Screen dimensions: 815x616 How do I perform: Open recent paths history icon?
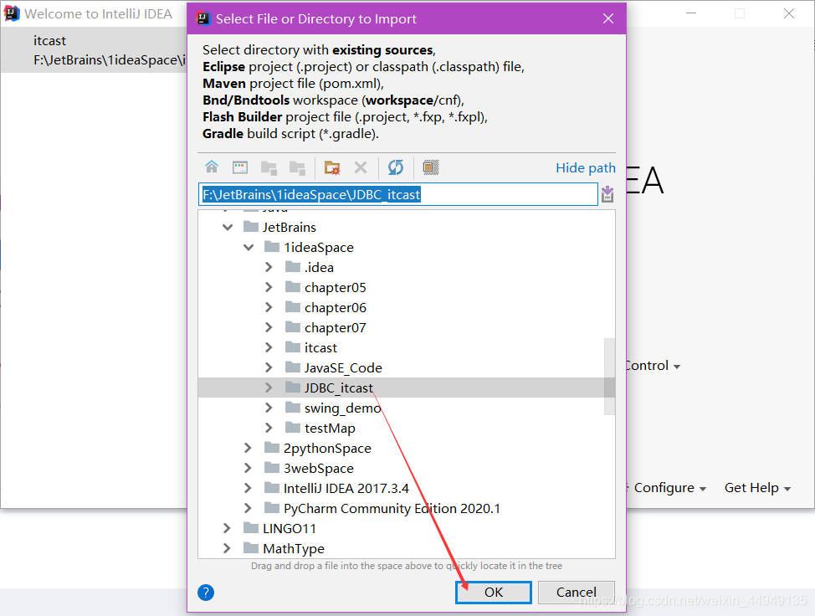607,194
